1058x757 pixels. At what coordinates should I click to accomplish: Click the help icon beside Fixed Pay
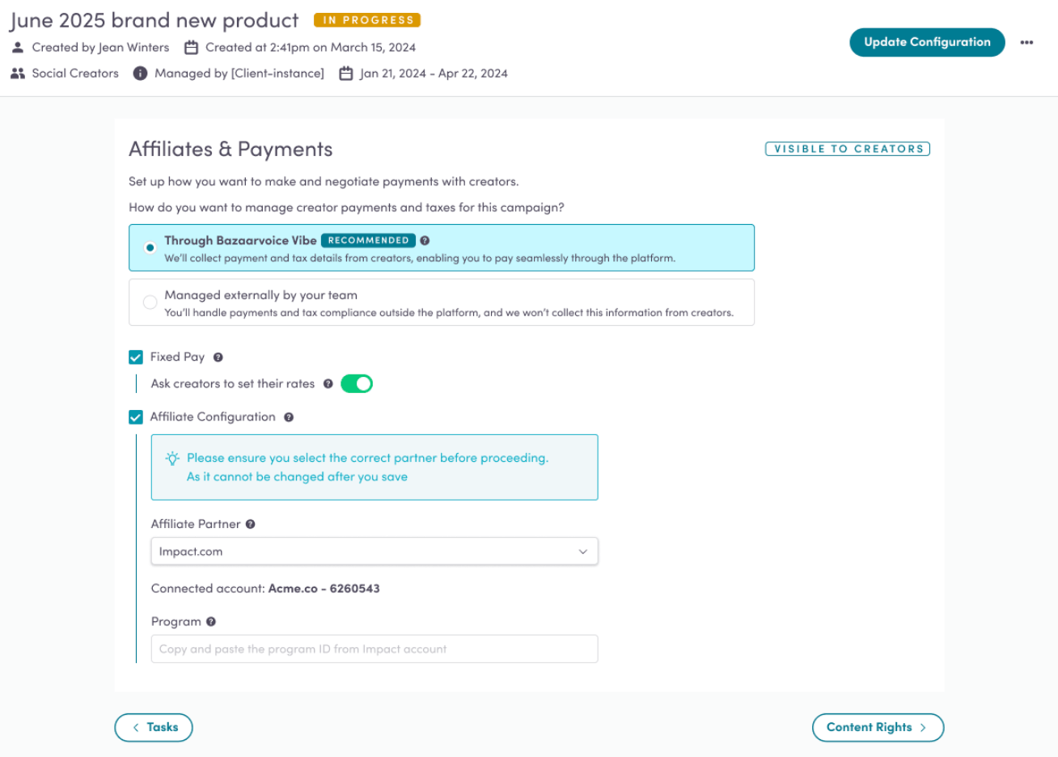tap(218, 357)
